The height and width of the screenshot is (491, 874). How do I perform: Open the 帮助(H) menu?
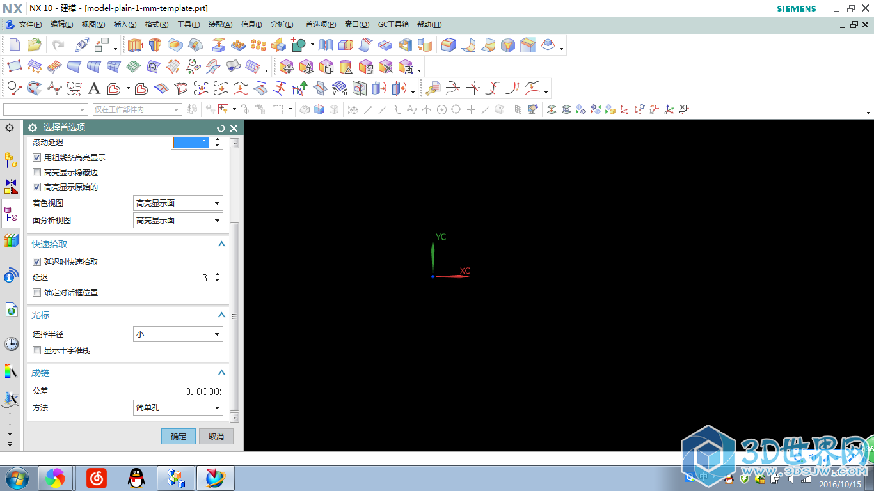click(429, 24)
